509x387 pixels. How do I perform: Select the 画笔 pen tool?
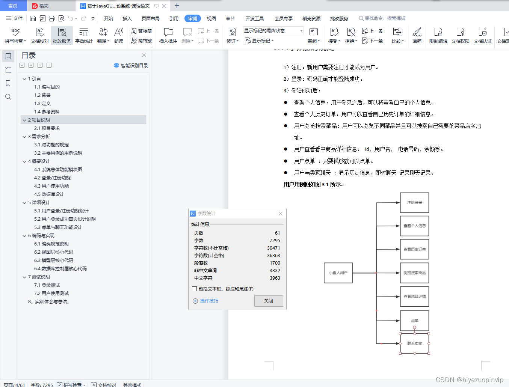(x=417, y=36)
